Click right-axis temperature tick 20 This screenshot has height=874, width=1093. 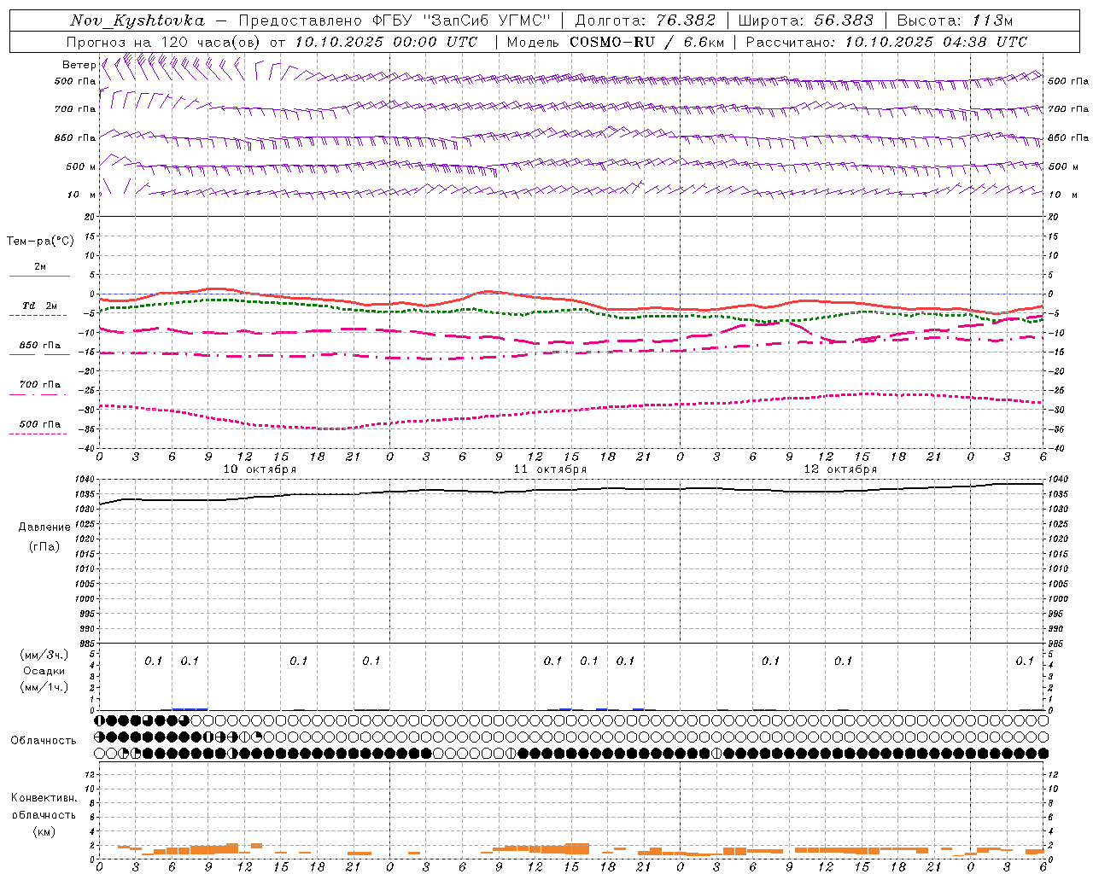pos(1053,218)
